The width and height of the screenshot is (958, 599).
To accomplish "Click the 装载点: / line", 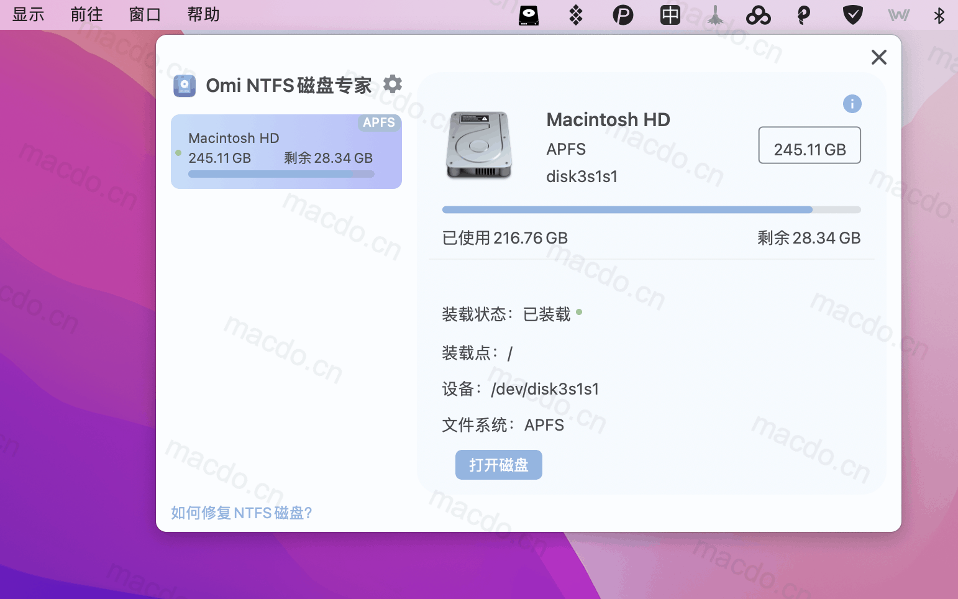I will pos(477,353).
